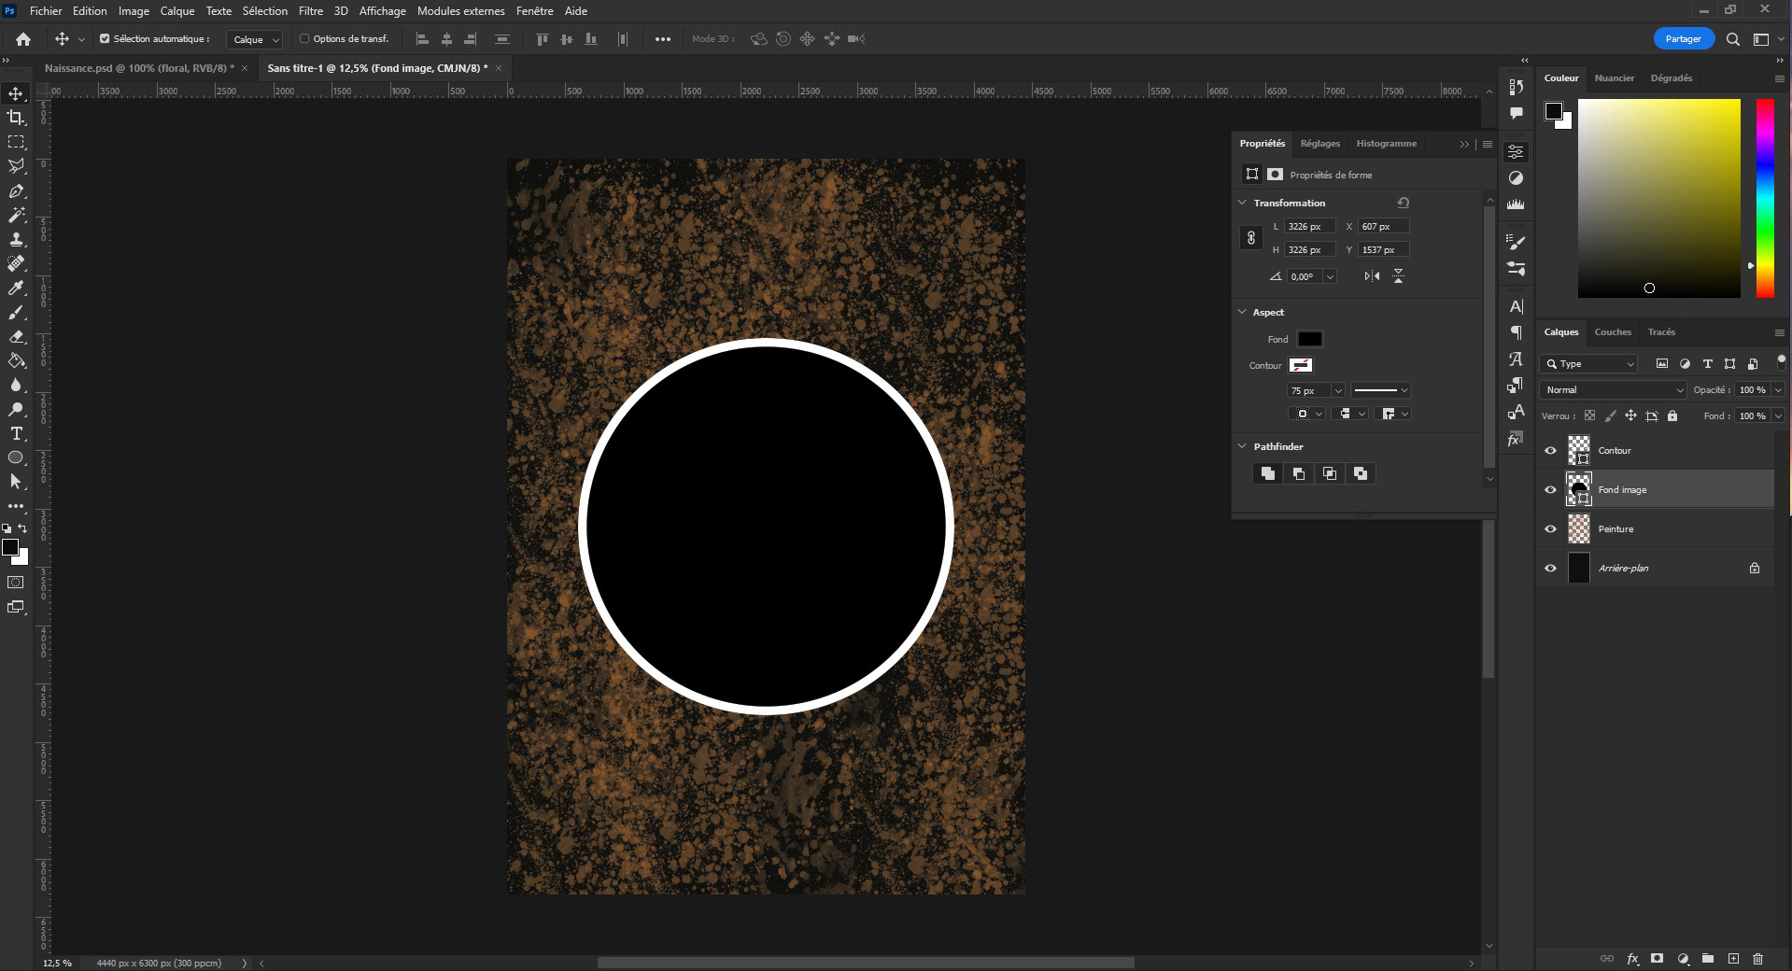Open the Calque menu

[176, 11]
